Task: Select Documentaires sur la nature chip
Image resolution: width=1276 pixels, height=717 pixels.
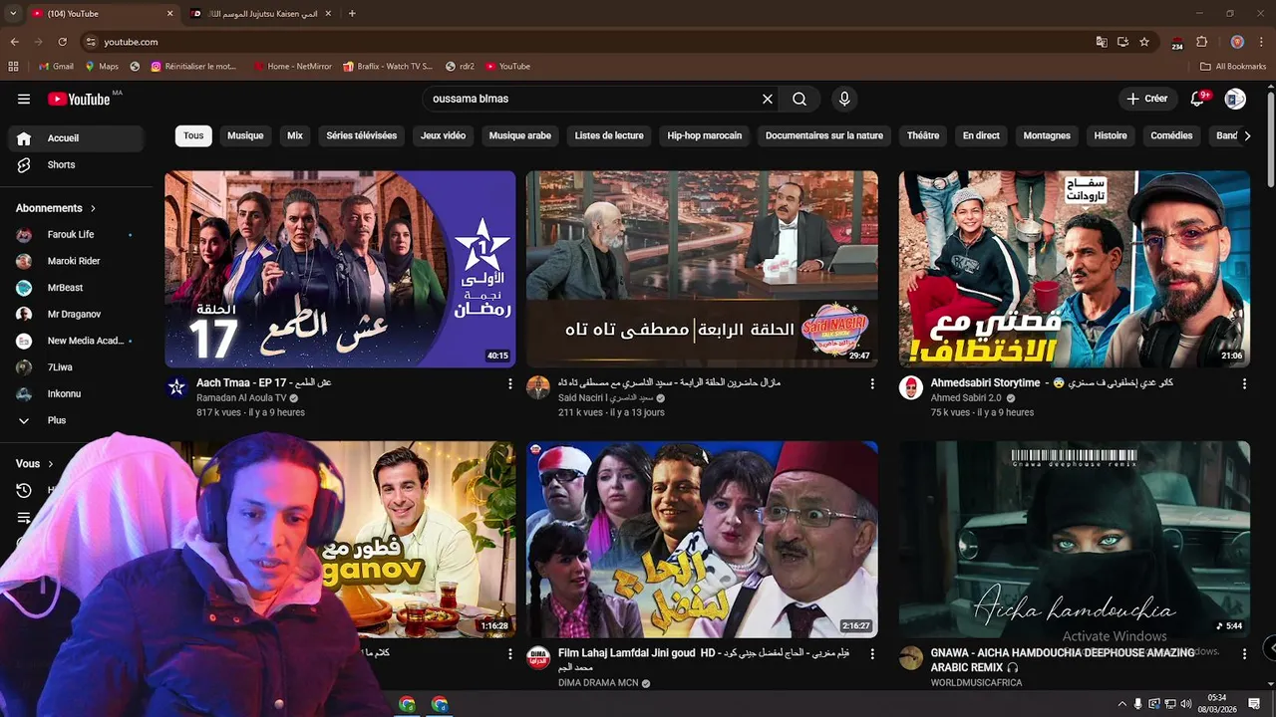Action: (x=824, y=135)
